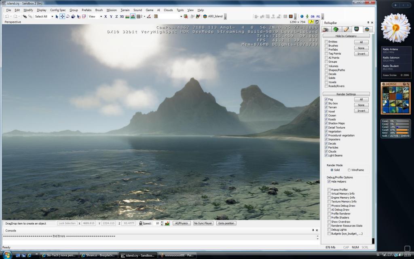Constrain movement to the Y axis

coord(111,16)
